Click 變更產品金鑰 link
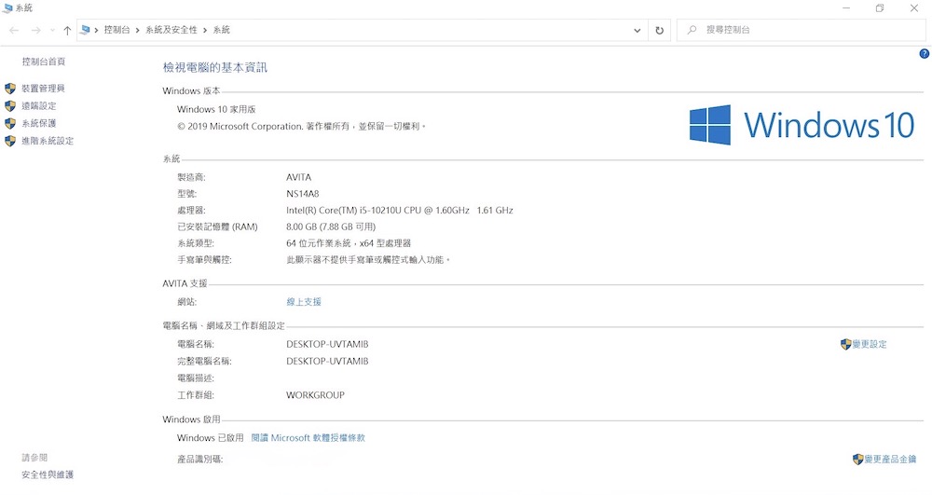 887,460
